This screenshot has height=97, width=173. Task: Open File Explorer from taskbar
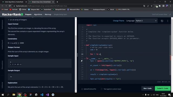click(14, 95)
